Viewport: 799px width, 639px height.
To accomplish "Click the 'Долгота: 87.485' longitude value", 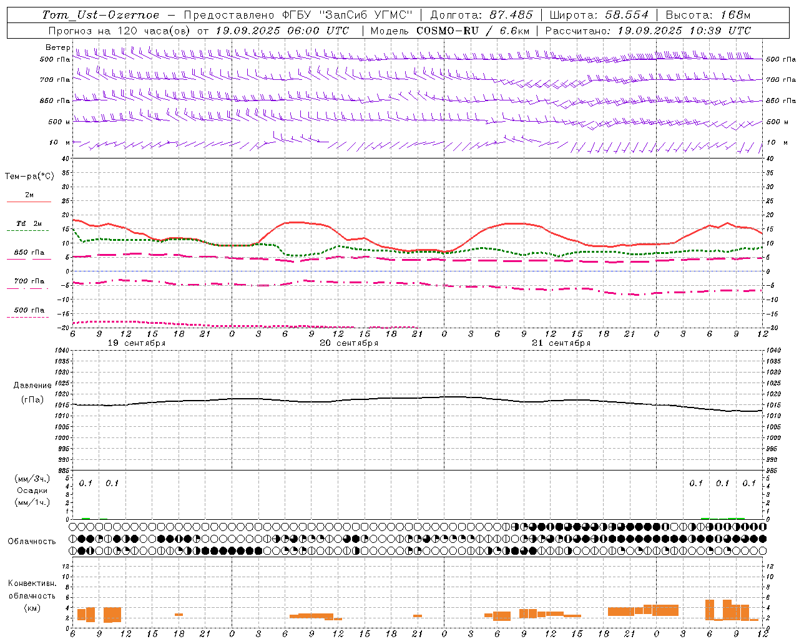I will (x=482, y=15).
